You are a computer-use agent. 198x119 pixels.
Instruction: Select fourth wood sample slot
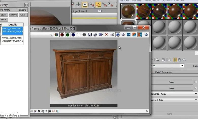click(x=175, y=11)
